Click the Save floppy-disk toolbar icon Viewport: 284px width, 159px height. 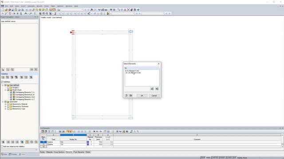point(13,10)
